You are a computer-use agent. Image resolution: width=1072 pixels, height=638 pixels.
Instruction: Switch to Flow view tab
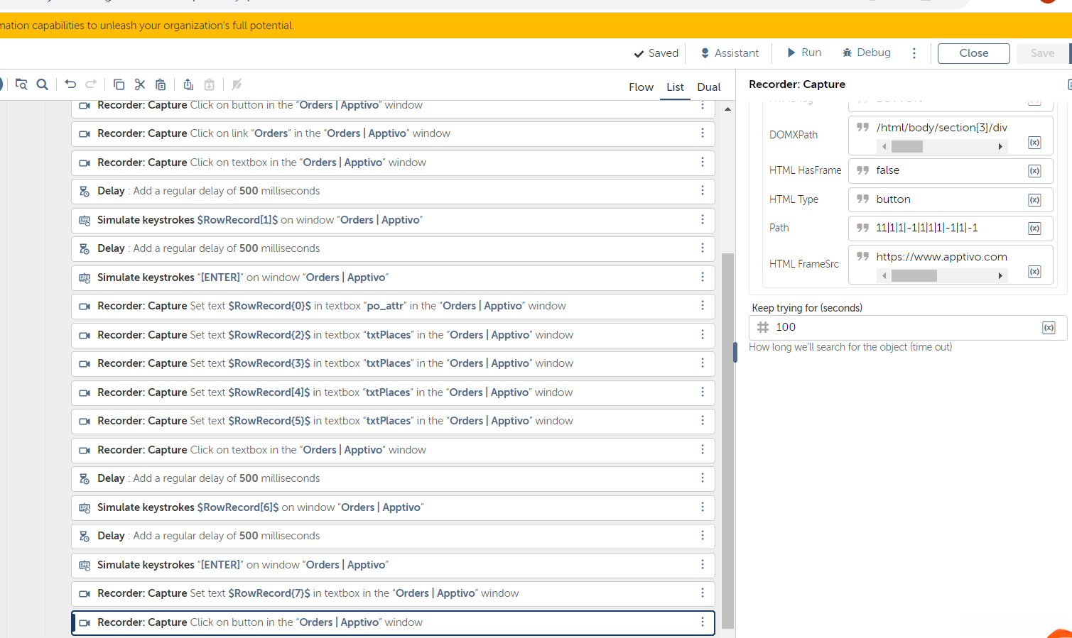pos(641,87)
